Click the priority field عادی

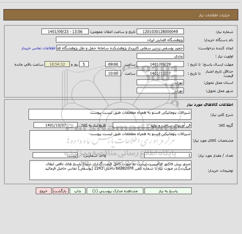coord(160,56)
